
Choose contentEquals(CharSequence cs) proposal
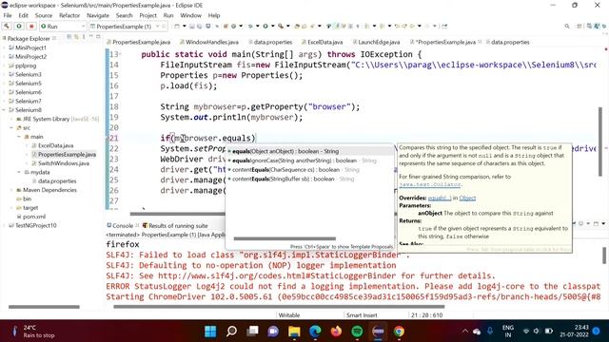pyautogui.click(x=310, y=169)
